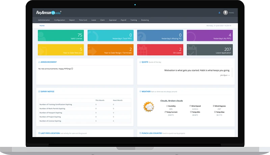270x155 pixels.
Task: Click 'Number of License Expiring' row
Action: pyautogui.click(x=85, y=121)
